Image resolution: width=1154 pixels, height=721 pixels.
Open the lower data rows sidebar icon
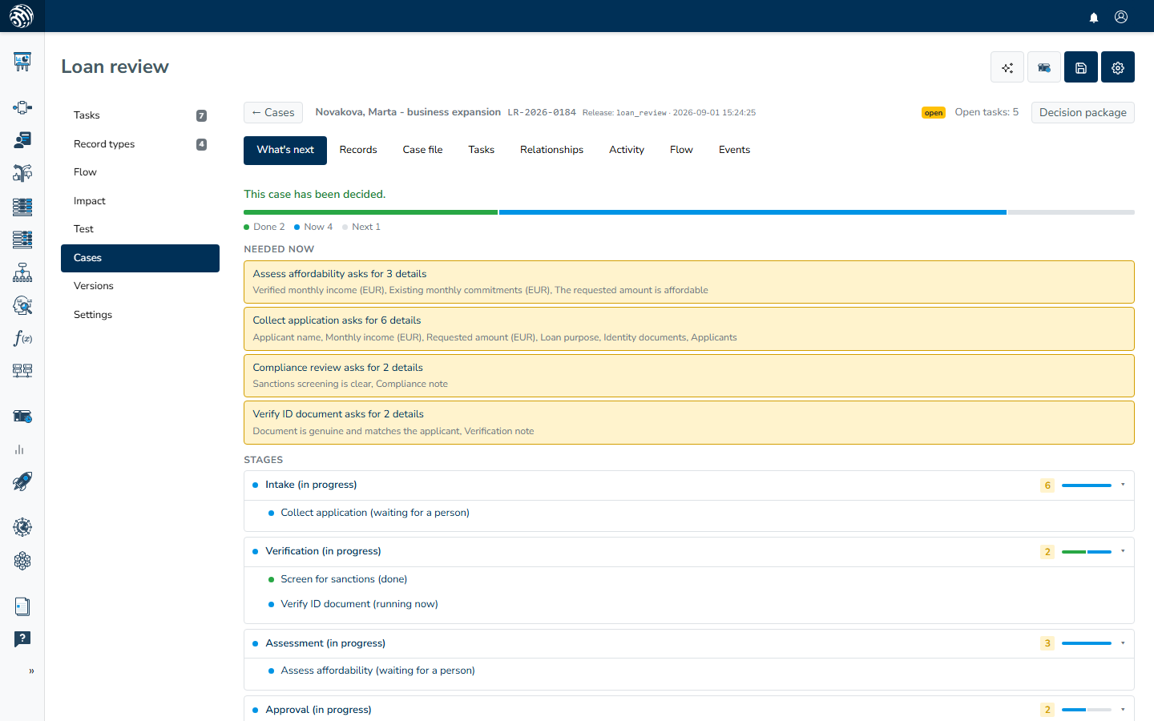22,239
